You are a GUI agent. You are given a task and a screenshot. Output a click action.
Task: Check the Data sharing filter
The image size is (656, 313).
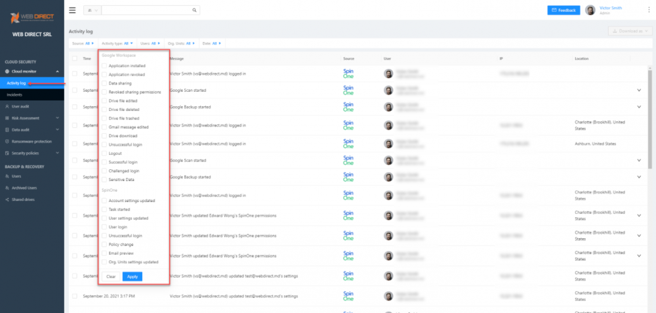tap(104, 83)
